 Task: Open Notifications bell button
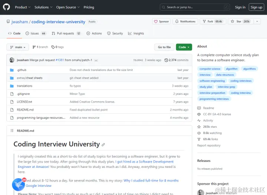pyautogui.click(x=185, y=22)
